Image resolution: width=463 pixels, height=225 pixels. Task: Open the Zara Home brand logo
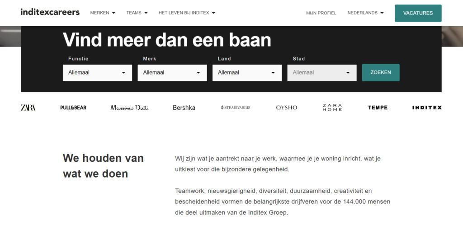332,108
